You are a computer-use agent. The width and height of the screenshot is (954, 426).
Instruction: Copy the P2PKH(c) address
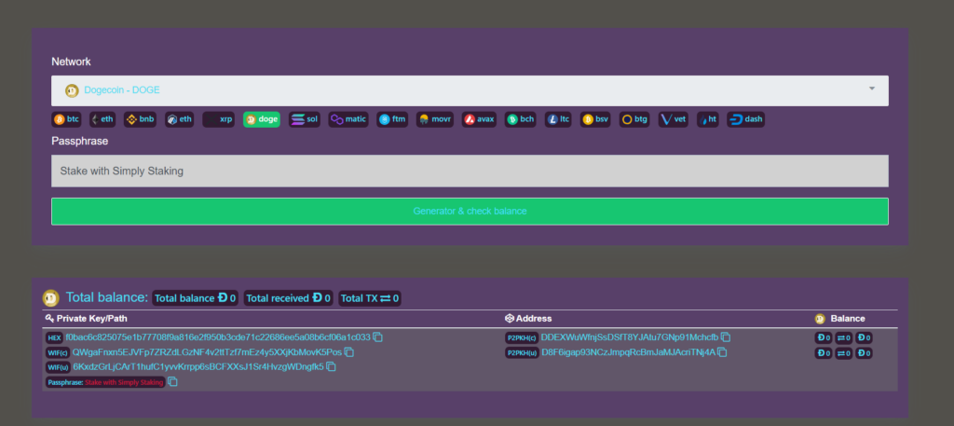point(726,337)
